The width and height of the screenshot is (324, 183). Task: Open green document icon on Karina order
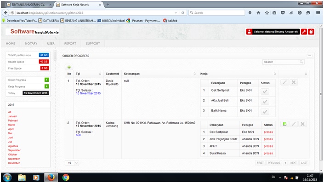pos(284,124)
